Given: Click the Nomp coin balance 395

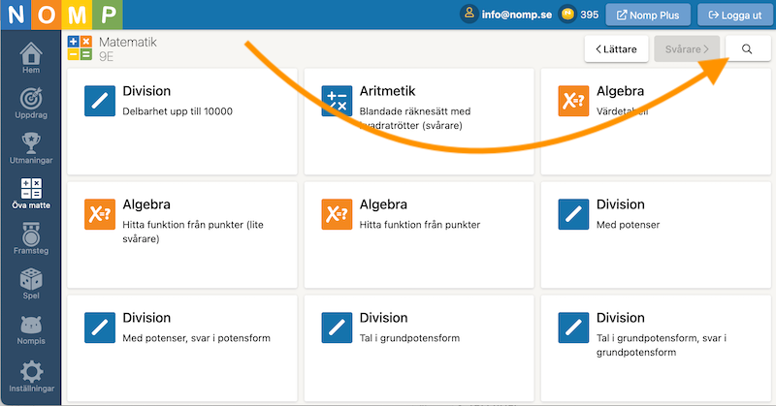Looking at the screenshot, I should tap(578, 15).
